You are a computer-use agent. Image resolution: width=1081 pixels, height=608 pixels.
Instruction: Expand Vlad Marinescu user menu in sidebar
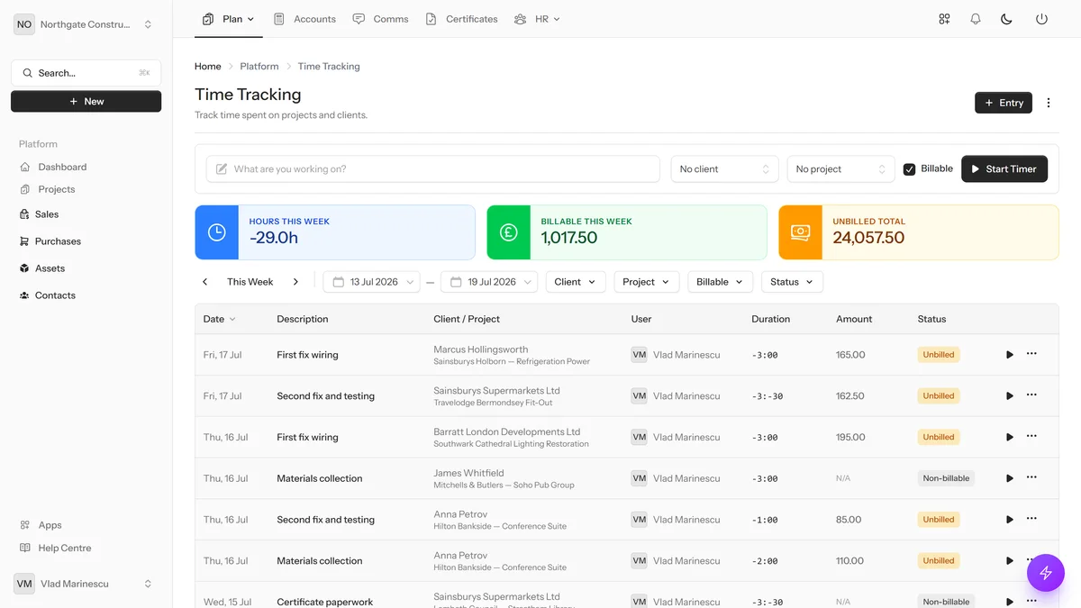86,584
